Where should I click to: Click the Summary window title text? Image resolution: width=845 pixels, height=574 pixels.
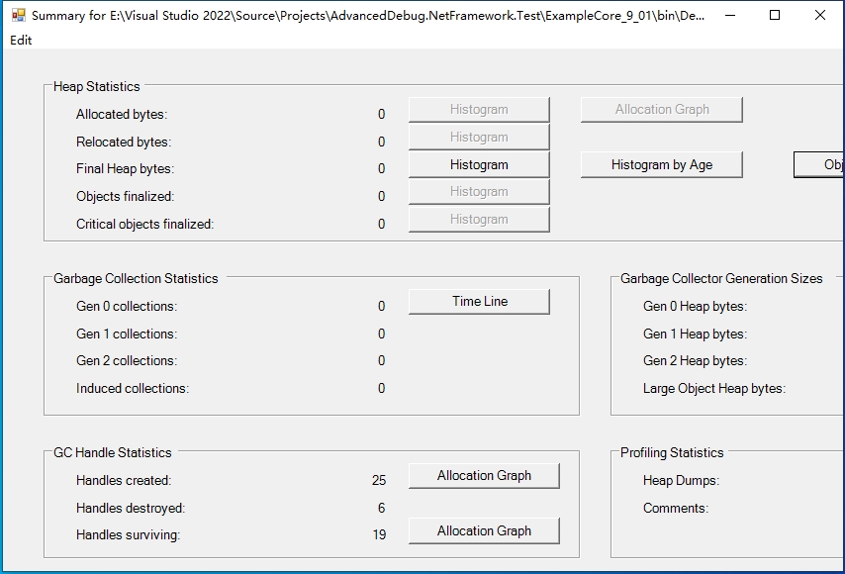[366, 16]
